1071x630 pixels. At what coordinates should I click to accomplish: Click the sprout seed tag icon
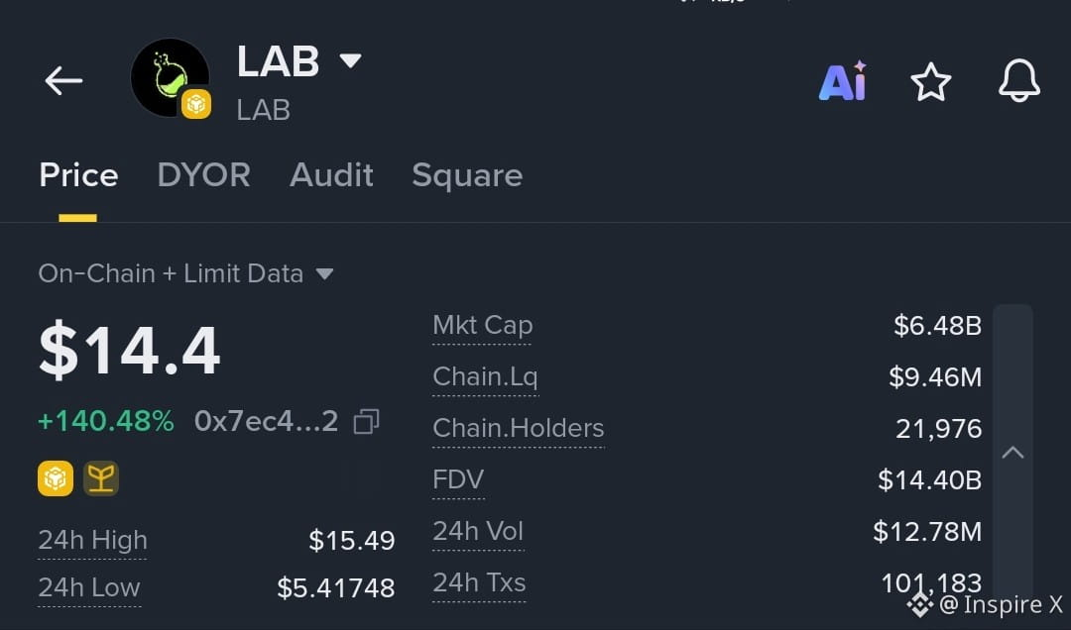tap(101, 477)
